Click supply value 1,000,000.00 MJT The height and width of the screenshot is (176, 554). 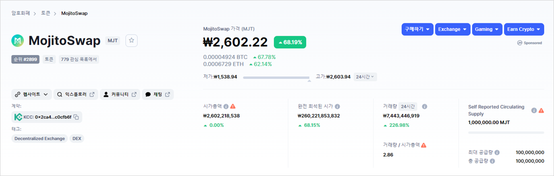coord(489,122)
